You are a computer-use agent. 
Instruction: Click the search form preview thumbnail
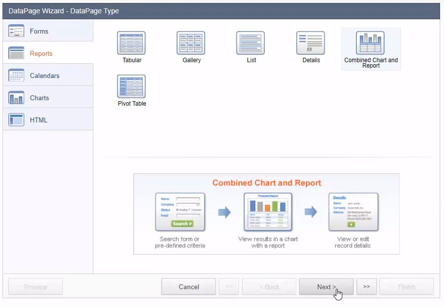click(x=180, y=212)
